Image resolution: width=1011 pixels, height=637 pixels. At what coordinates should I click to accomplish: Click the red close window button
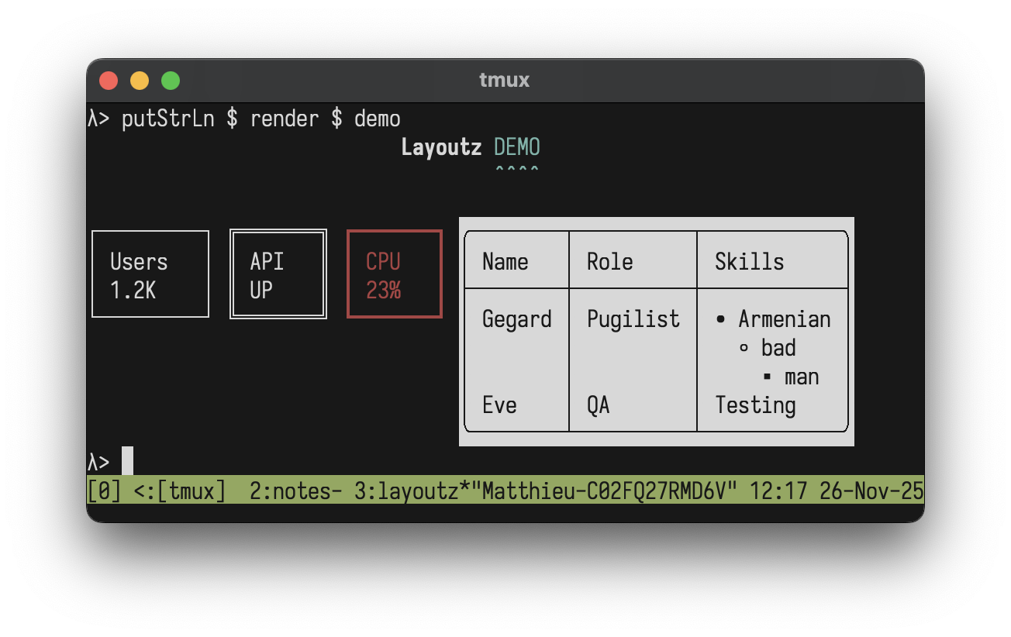click(x=109, y=81)
